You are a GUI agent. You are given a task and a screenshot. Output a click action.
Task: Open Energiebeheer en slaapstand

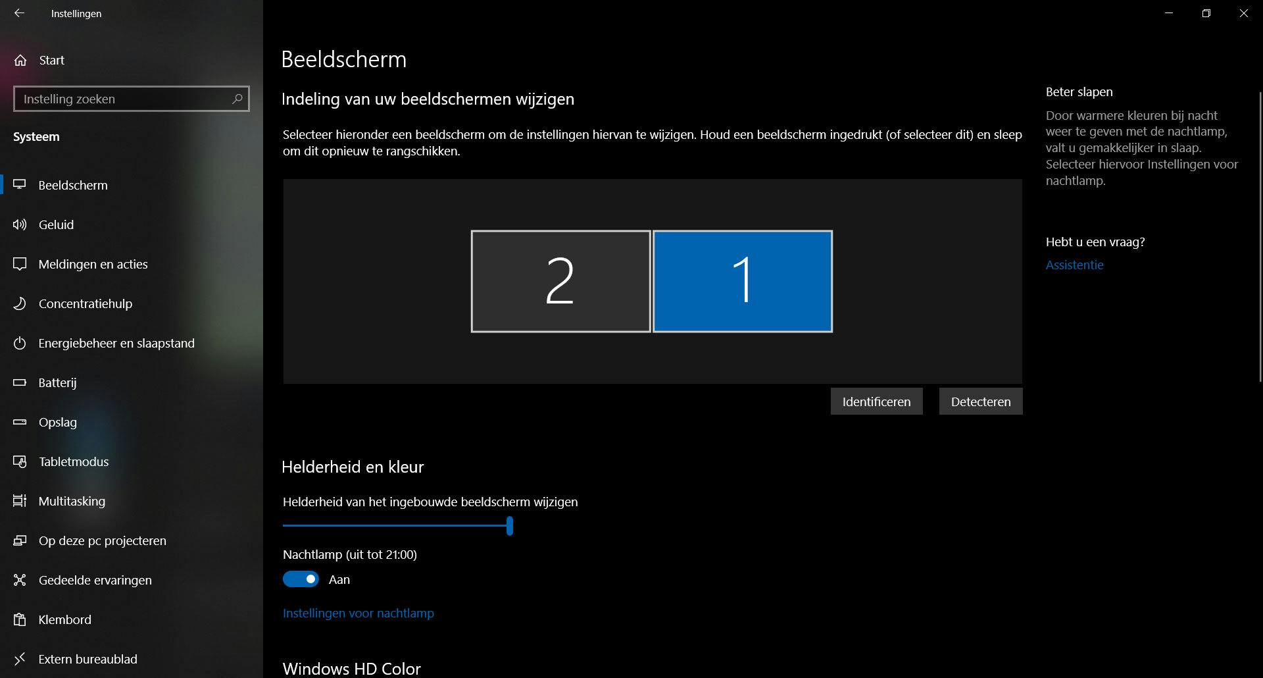coord(132,343)
